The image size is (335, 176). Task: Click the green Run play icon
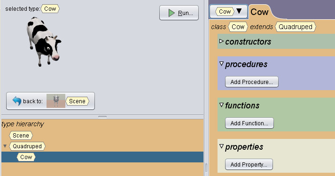pos(171,13)
